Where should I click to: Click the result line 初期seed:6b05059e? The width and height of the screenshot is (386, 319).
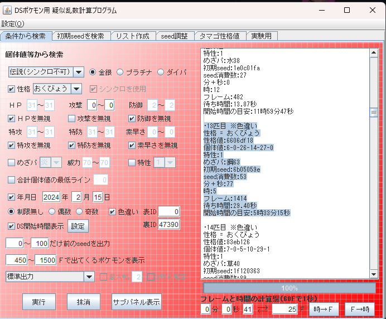click(x=231, y=170)
